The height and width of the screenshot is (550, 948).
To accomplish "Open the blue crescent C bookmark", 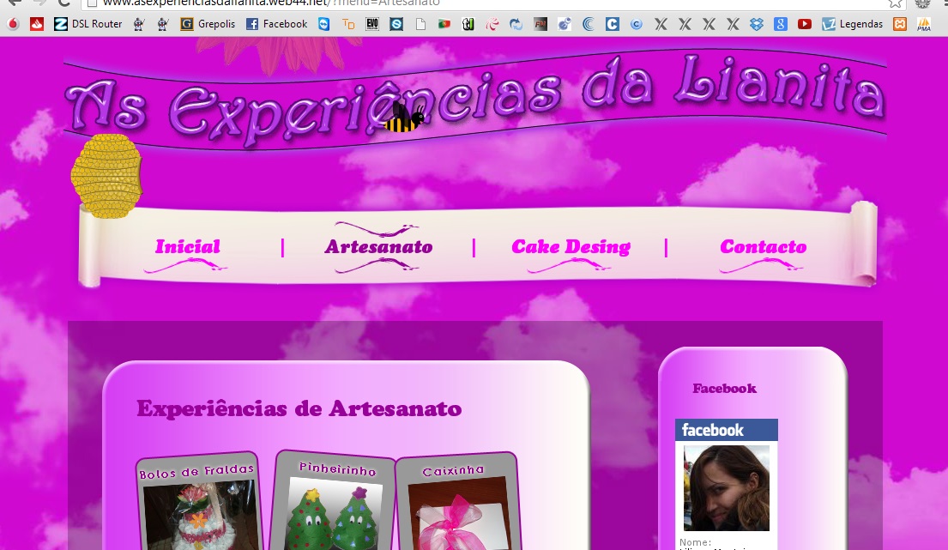I will [589, 24].
